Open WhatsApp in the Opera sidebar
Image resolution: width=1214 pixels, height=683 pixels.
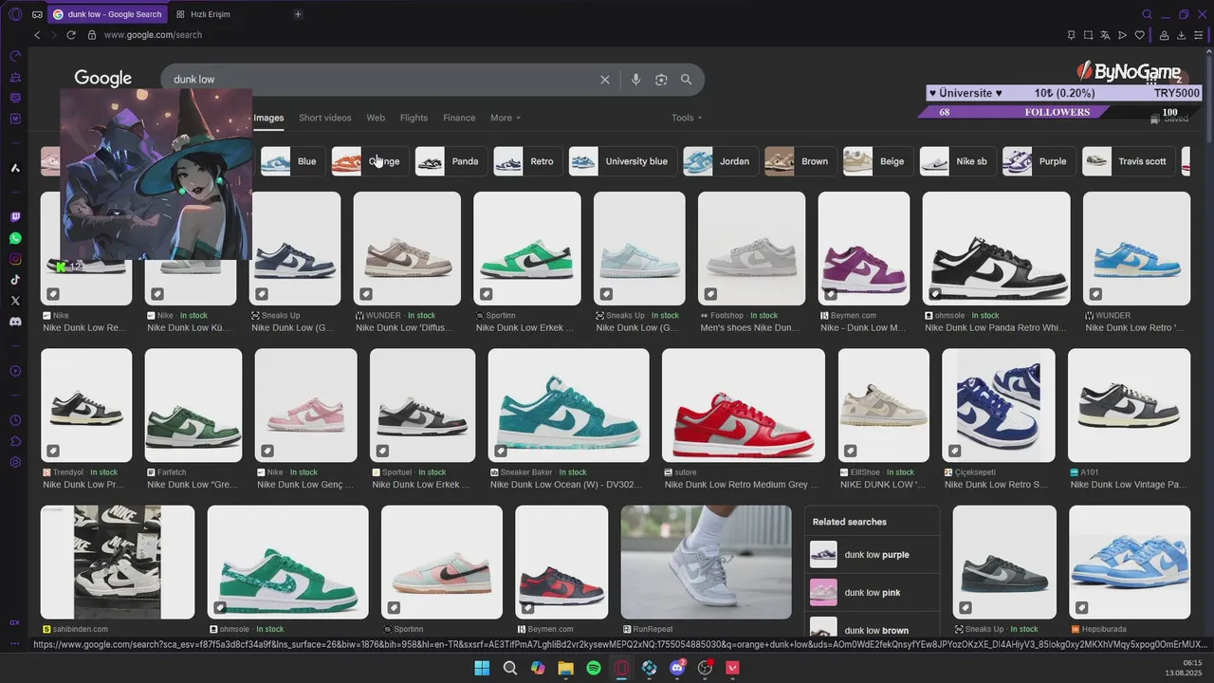pyautogui.click(x=15, y=238)
